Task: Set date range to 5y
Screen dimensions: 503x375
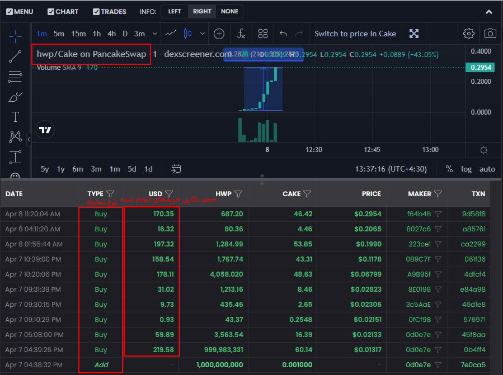Action: pos(45,169)
